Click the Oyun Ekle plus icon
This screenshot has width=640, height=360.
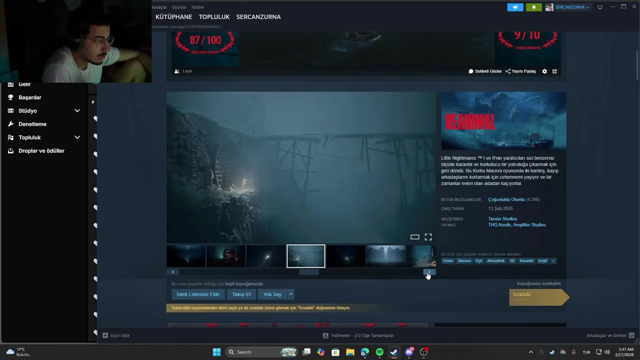pyautogui.click(x=105, y=335)
